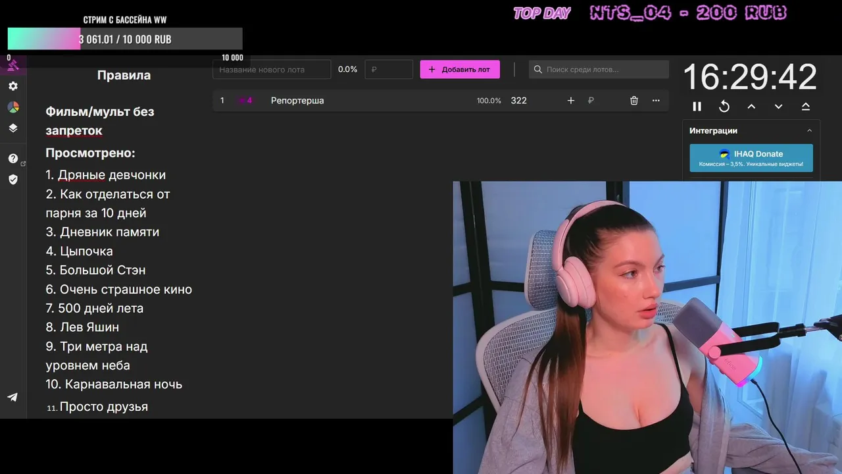Click the shield checkmark sidebar icon
Image resolution: width=842 pixels, height=474 pixels.
(x=12, y=179)
